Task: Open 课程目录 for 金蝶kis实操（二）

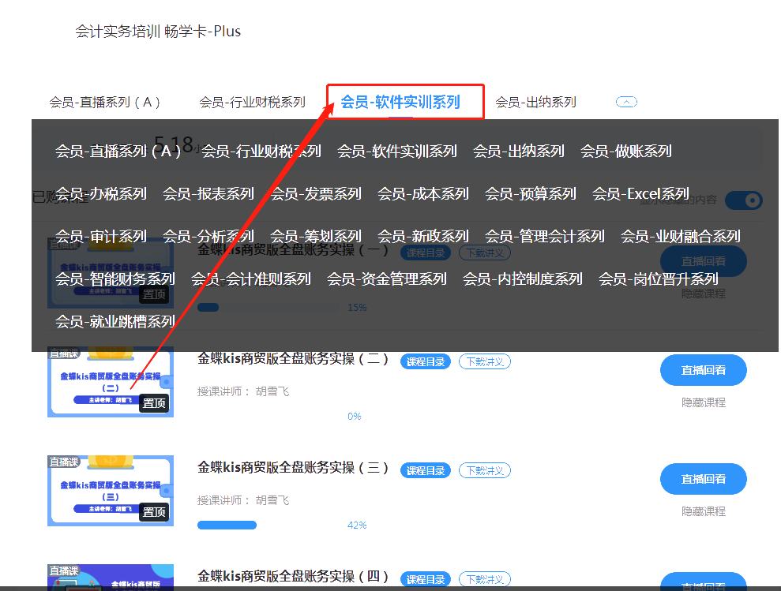Action: 426,362
